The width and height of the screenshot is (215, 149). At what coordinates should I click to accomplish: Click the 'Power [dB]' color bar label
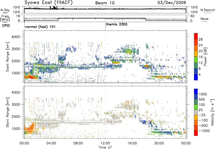click(205, 57)
